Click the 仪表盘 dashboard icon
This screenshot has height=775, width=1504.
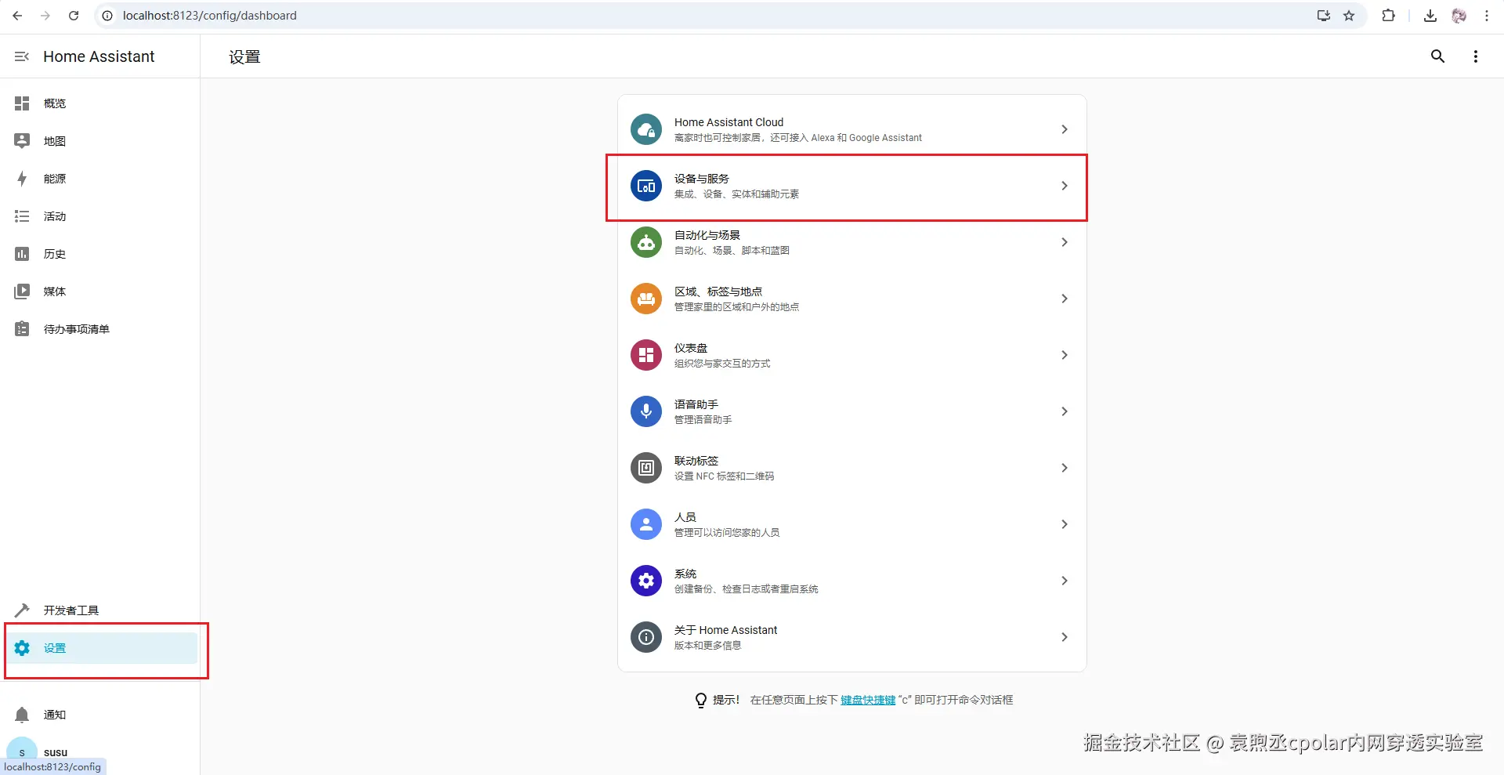pos(646,355)
